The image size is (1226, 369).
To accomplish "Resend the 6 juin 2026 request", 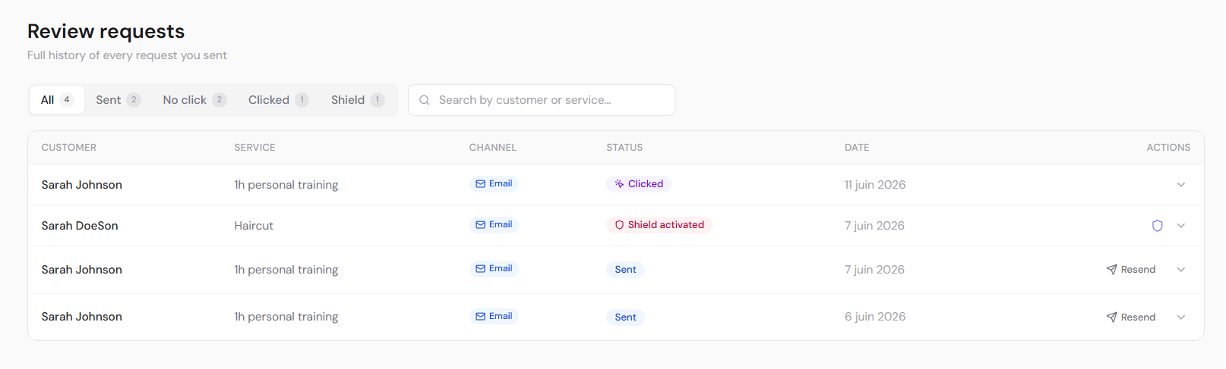I will point(1131,317).
